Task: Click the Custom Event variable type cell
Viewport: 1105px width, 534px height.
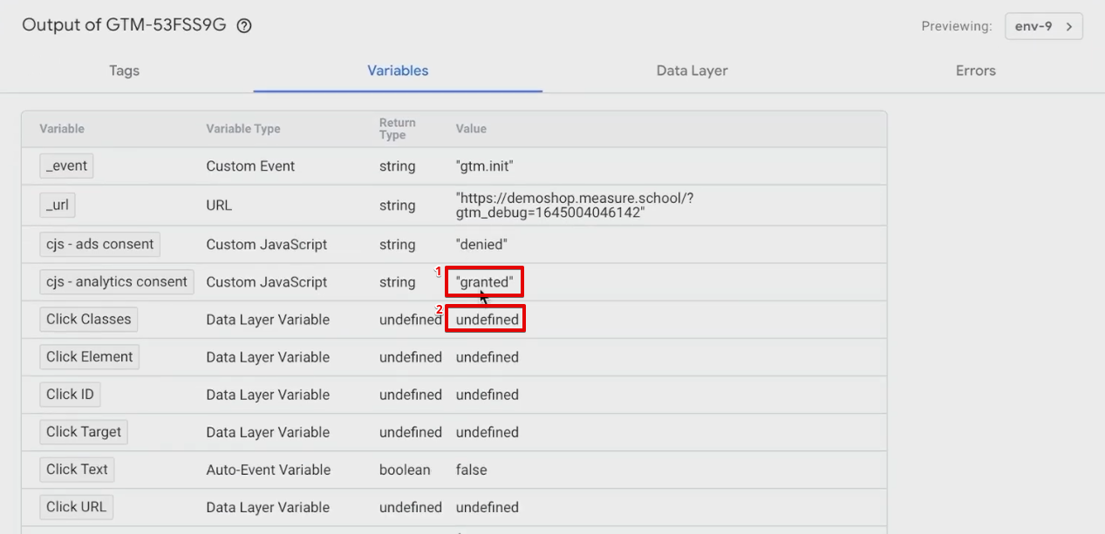Action: pyautogui.click(x=250, y=166)
